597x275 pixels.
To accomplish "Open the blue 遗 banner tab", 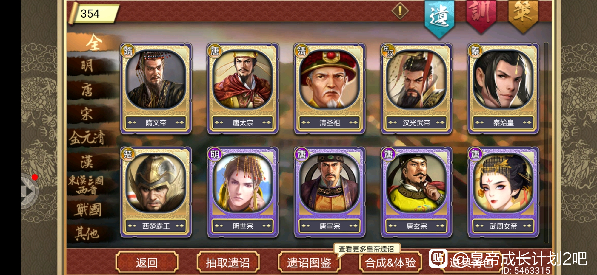I will pyautogui.click(x=439, y=17).
